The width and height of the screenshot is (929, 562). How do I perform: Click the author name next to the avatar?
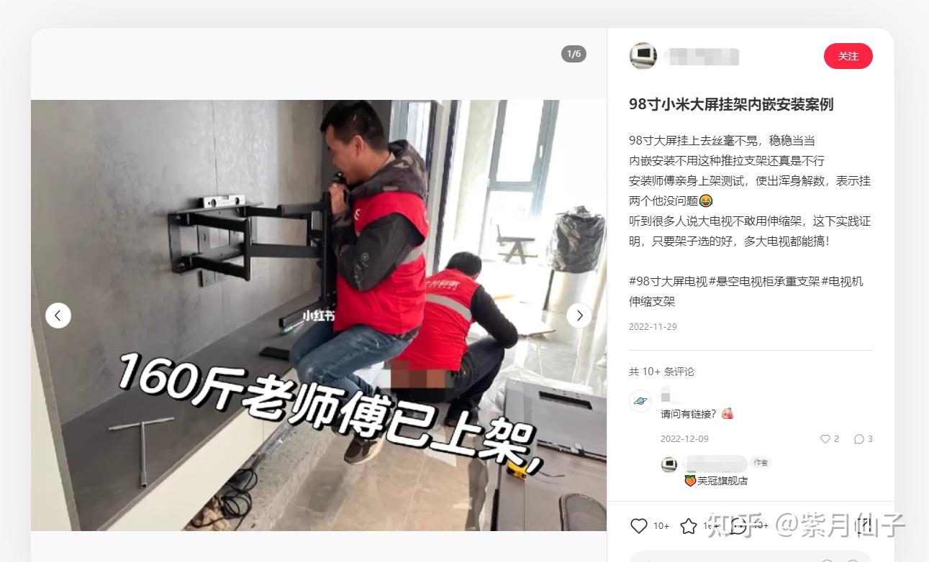[x=702, y=56]
